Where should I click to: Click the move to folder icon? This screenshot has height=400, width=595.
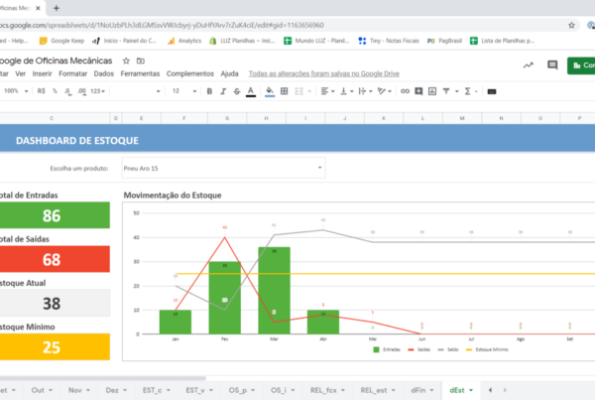[x=141, y=61]
